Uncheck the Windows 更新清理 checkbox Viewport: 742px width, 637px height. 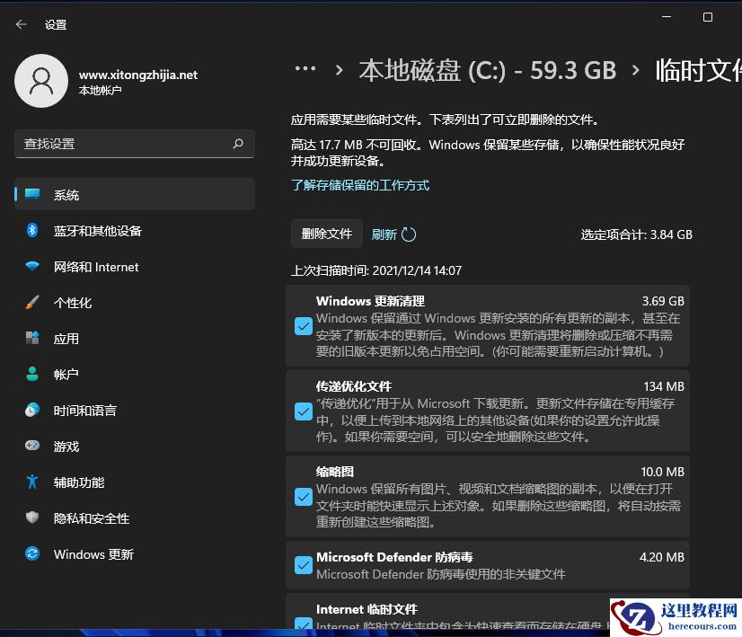coord(303,326)
